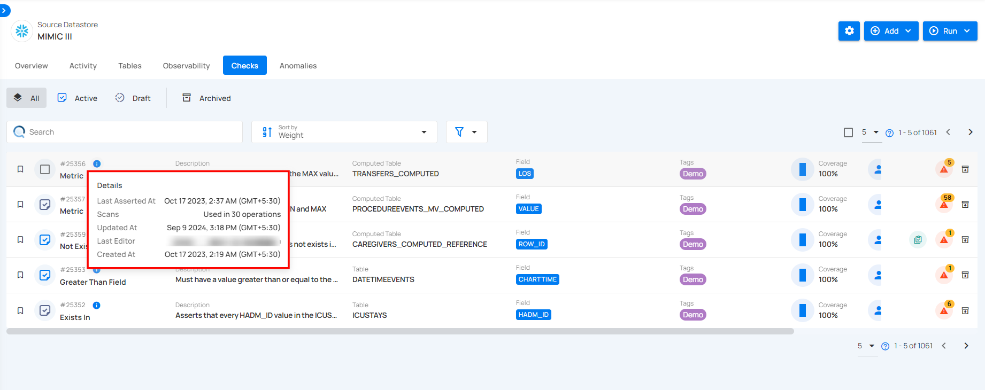
Task: Open the Run dropdown button
Action: (x=950, y=31)
